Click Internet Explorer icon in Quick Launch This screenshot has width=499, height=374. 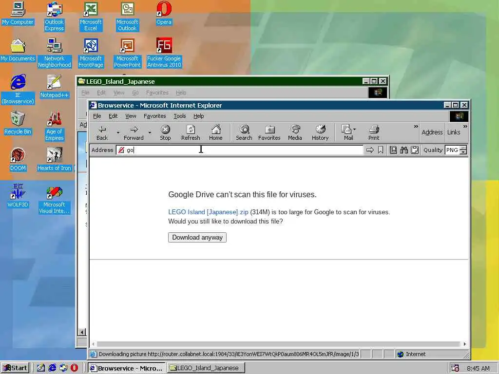pos(52,368)
